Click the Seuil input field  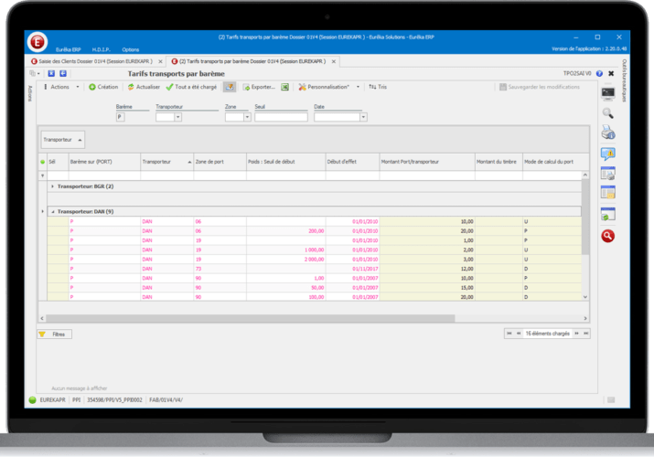click(x=280, y=117)
